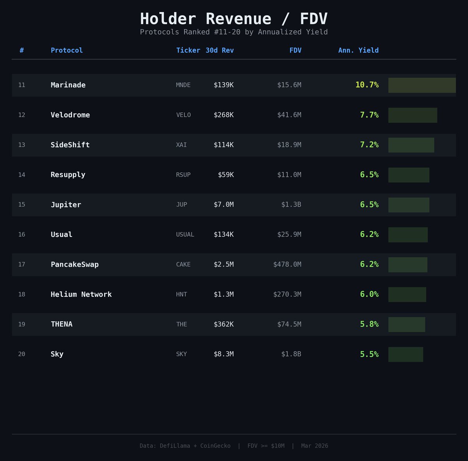Click Helium Network's $1.3M revenue value
This screenshot has height=461, width=468.
click(224, 294)
